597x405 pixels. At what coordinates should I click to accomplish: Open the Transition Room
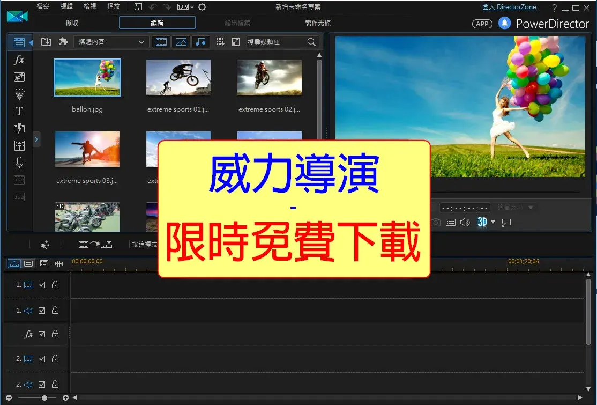point(19,128)
